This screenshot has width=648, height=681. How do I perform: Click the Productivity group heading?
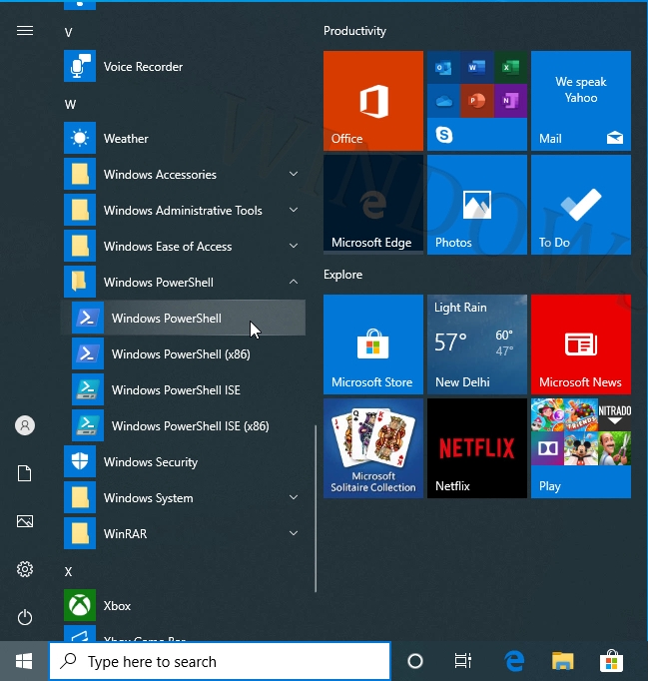pyautogui.click(x=354, y=31)
